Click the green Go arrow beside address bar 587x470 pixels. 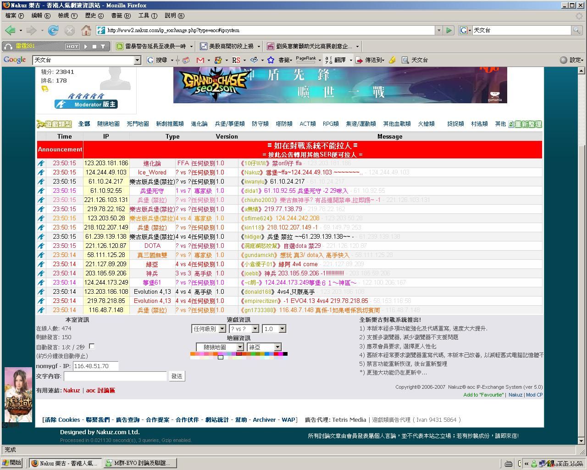[449, 30]
